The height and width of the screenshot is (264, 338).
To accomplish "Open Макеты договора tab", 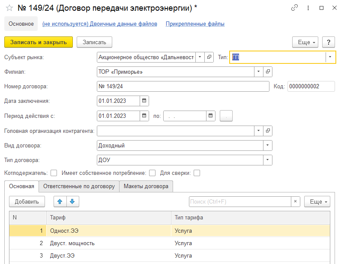I will [x=146, y=186].
